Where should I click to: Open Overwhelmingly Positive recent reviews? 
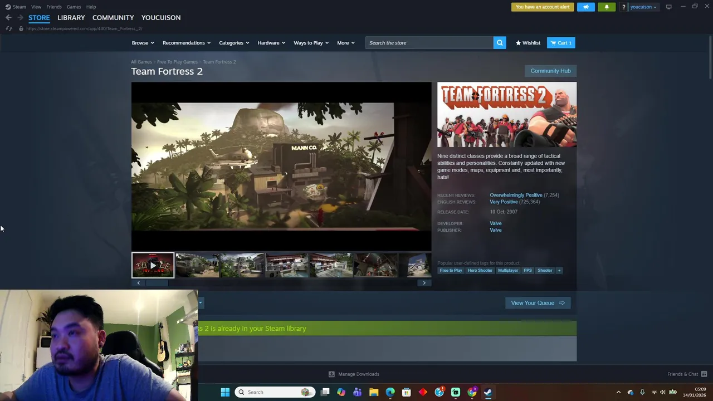(516, 195)
